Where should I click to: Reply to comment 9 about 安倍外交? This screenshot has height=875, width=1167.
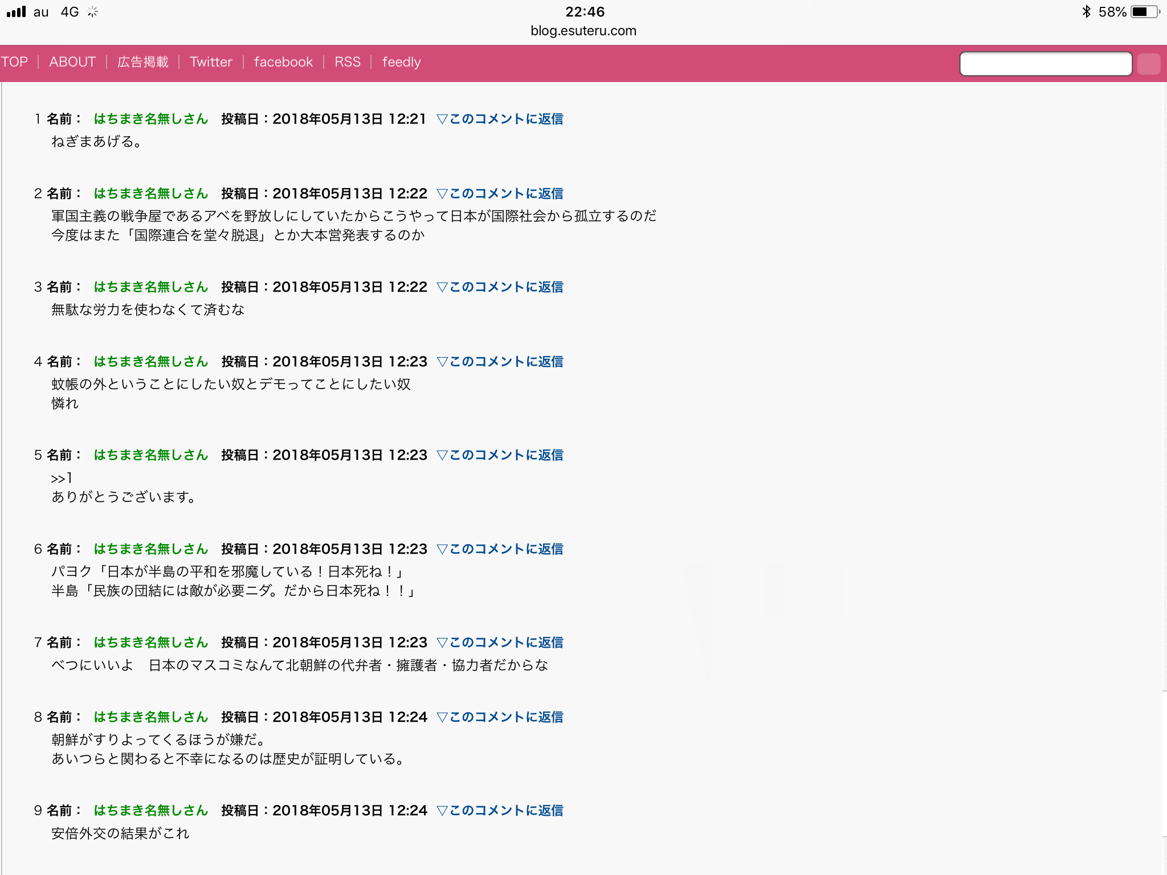coord(500,811)
